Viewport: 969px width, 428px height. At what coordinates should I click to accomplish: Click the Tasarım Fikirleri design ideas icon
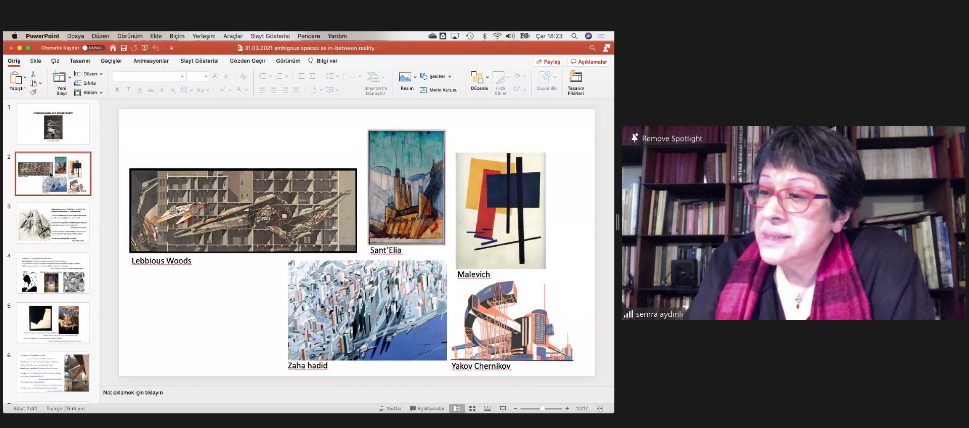point(575,77)
